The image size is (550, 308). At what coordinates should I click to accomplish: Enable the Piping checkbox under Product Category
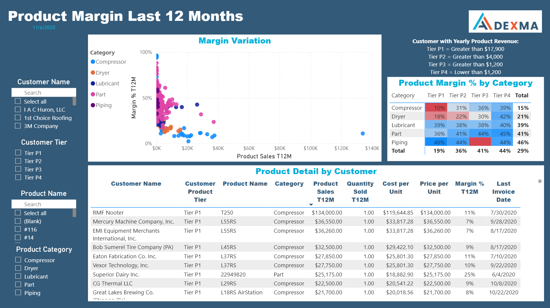coord(18,293)
